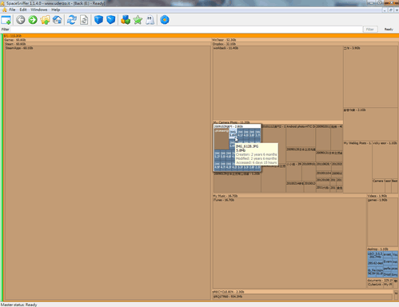Screen dimensions: 399x307
Task: Select the Win7 folder header
Action: pos(305,40)
